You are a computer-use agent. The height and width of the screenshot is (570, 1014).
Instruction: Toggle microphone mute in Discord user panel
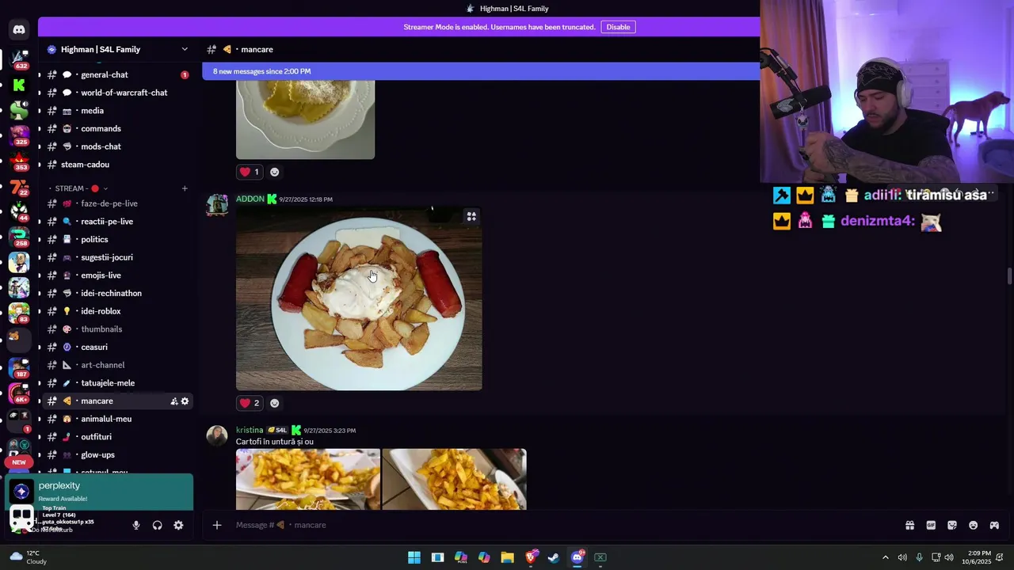coord(136,525)
